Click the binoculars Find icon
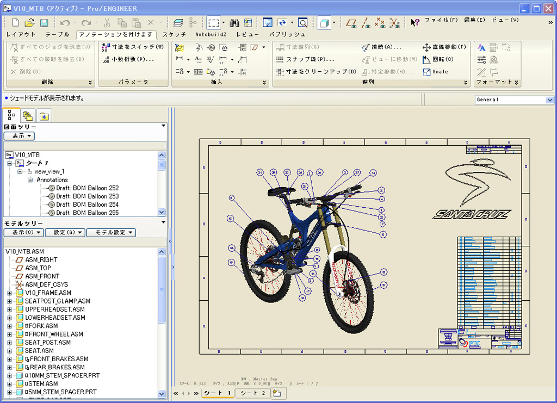Screen dimensions: 557x403 click(x=234, y=23)
